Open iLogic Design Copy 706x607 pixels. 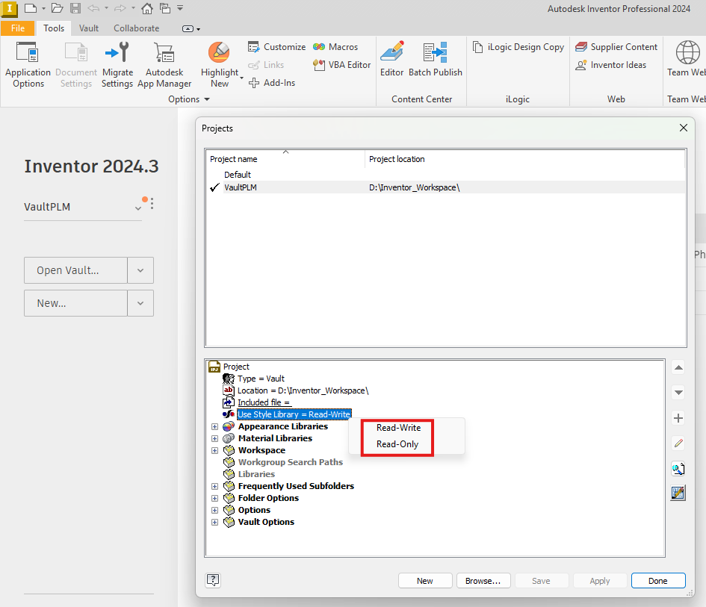pyautogui.click(x=518, y=47)
